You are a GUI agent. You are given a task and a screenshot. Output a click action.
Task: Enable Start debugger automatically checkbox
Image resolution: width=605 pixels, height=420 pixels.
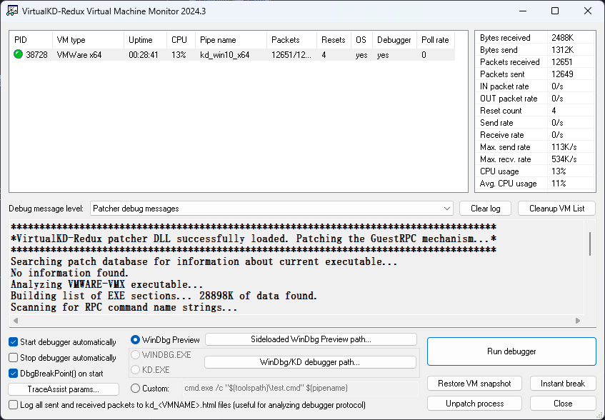pos(14,342)
